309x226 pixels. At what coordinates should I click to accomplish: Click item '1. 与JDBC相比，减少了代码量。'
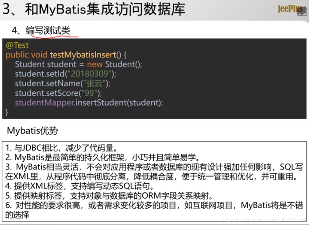[61, 148]
